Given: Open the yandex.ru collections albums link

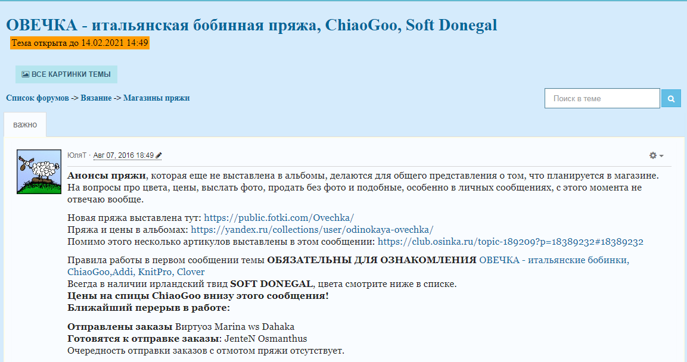Looking at the screenshot, I should point(312,229).
